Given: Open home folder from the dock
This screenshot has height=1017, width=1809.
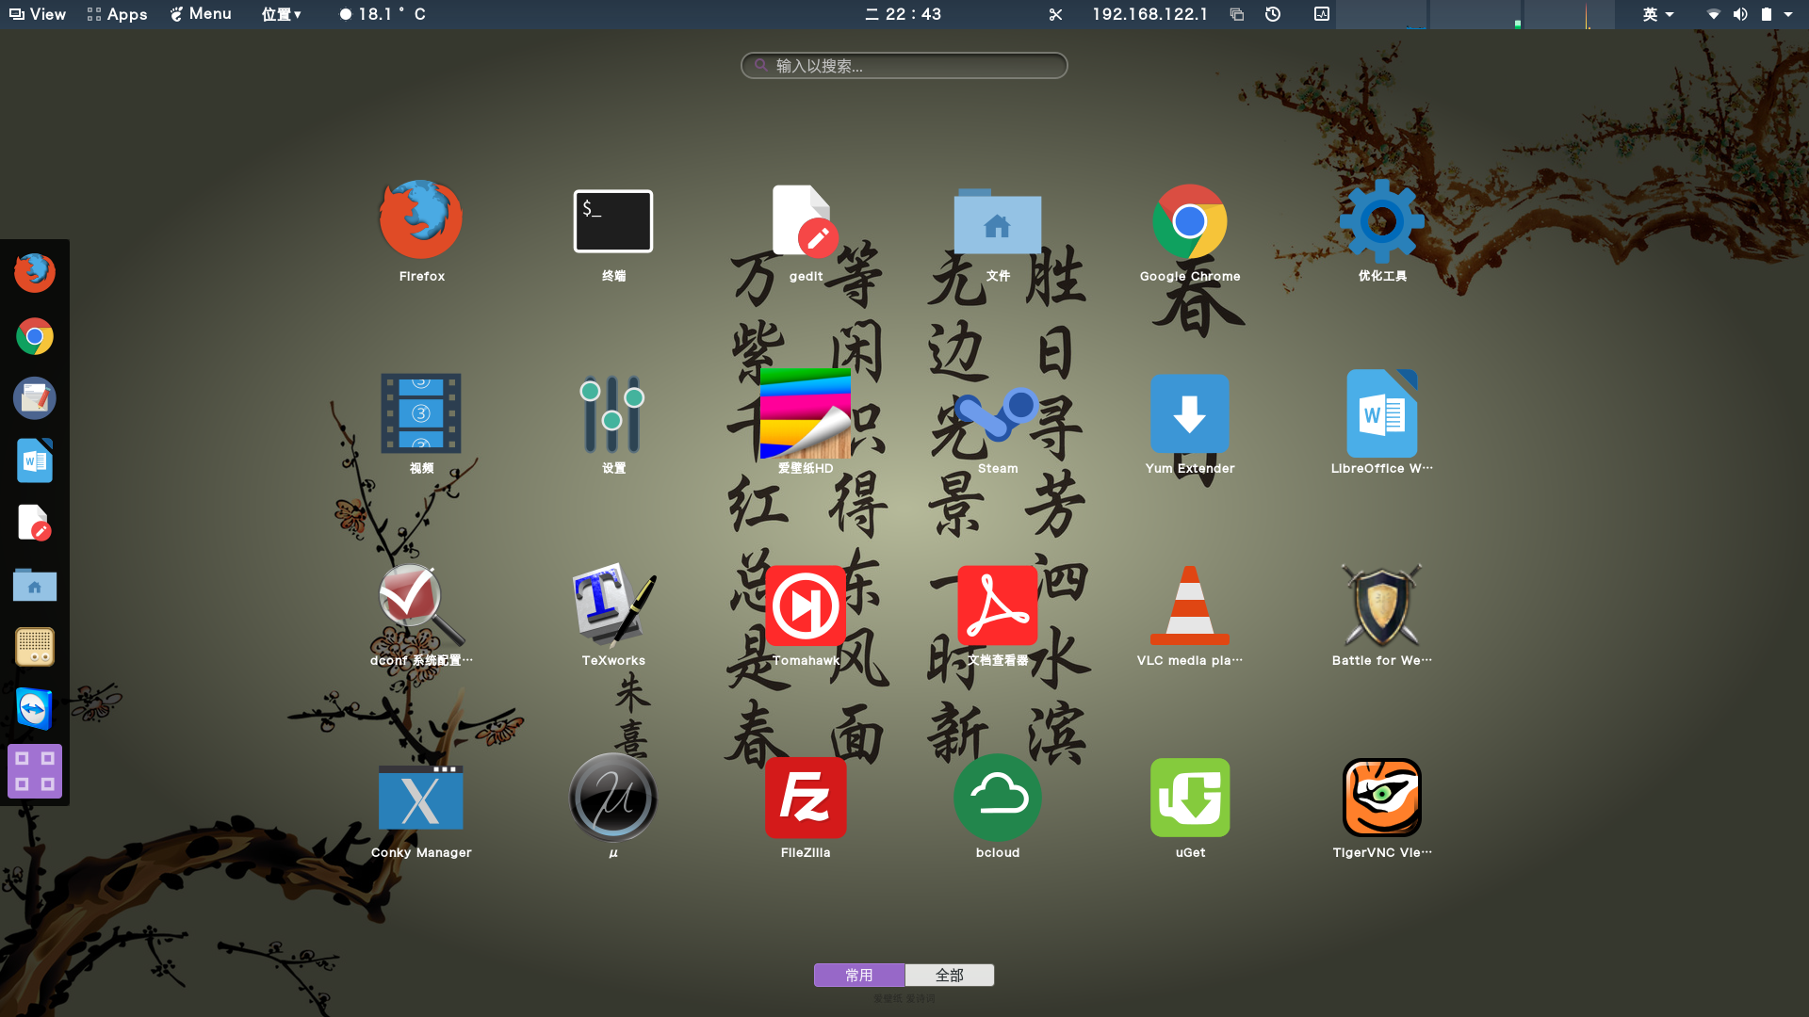Looking at the screenshot, I should tap(35, 585).
